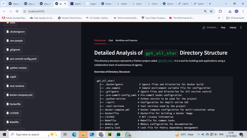Open the browser Downloads icon

click(230, 11)
